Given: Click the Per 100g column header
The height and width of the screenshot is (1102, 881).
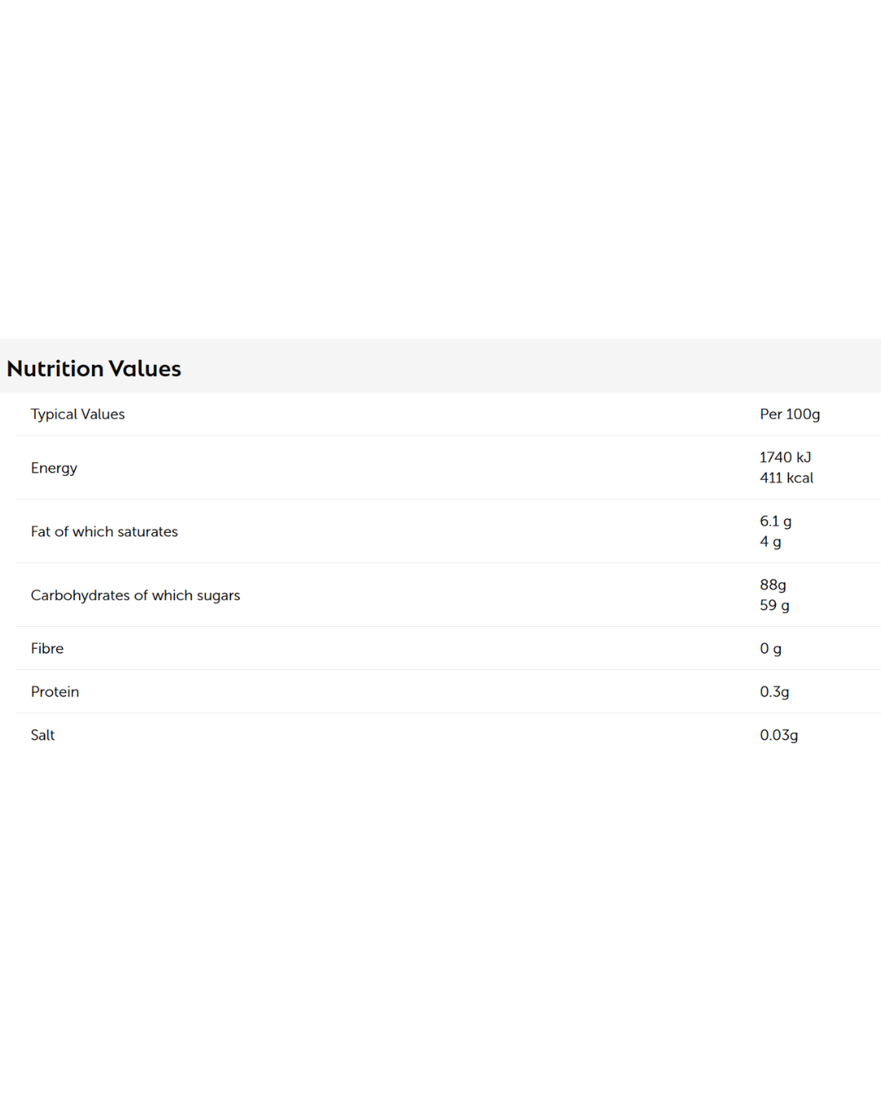Looking at the screenshot, I should coord(790,414).
